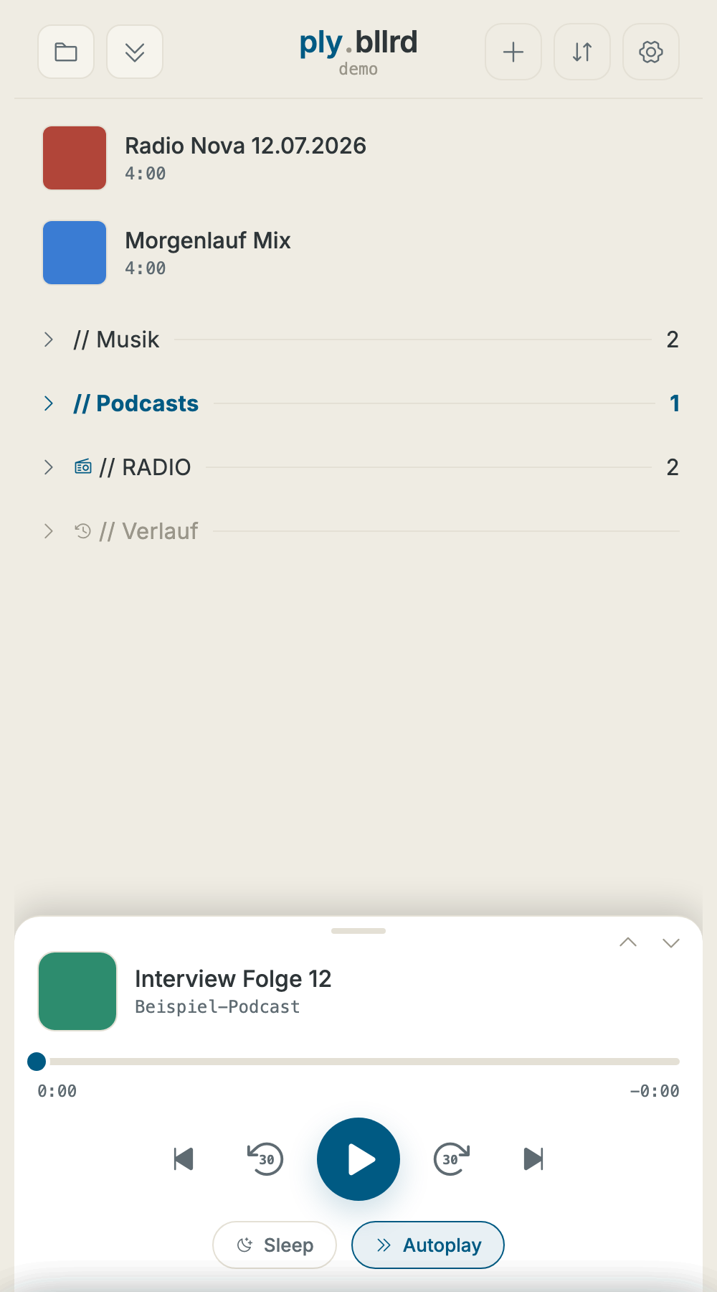Screen dimensions: 717x1292
Task: Skip to next track
Action: coord(533,1159)
